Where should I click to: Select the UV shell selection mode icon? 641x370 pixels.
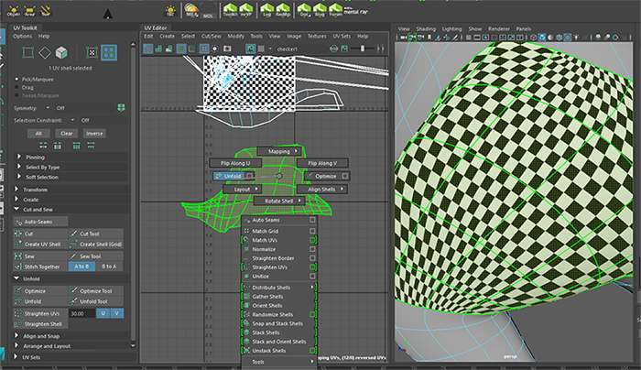point(108,54)
